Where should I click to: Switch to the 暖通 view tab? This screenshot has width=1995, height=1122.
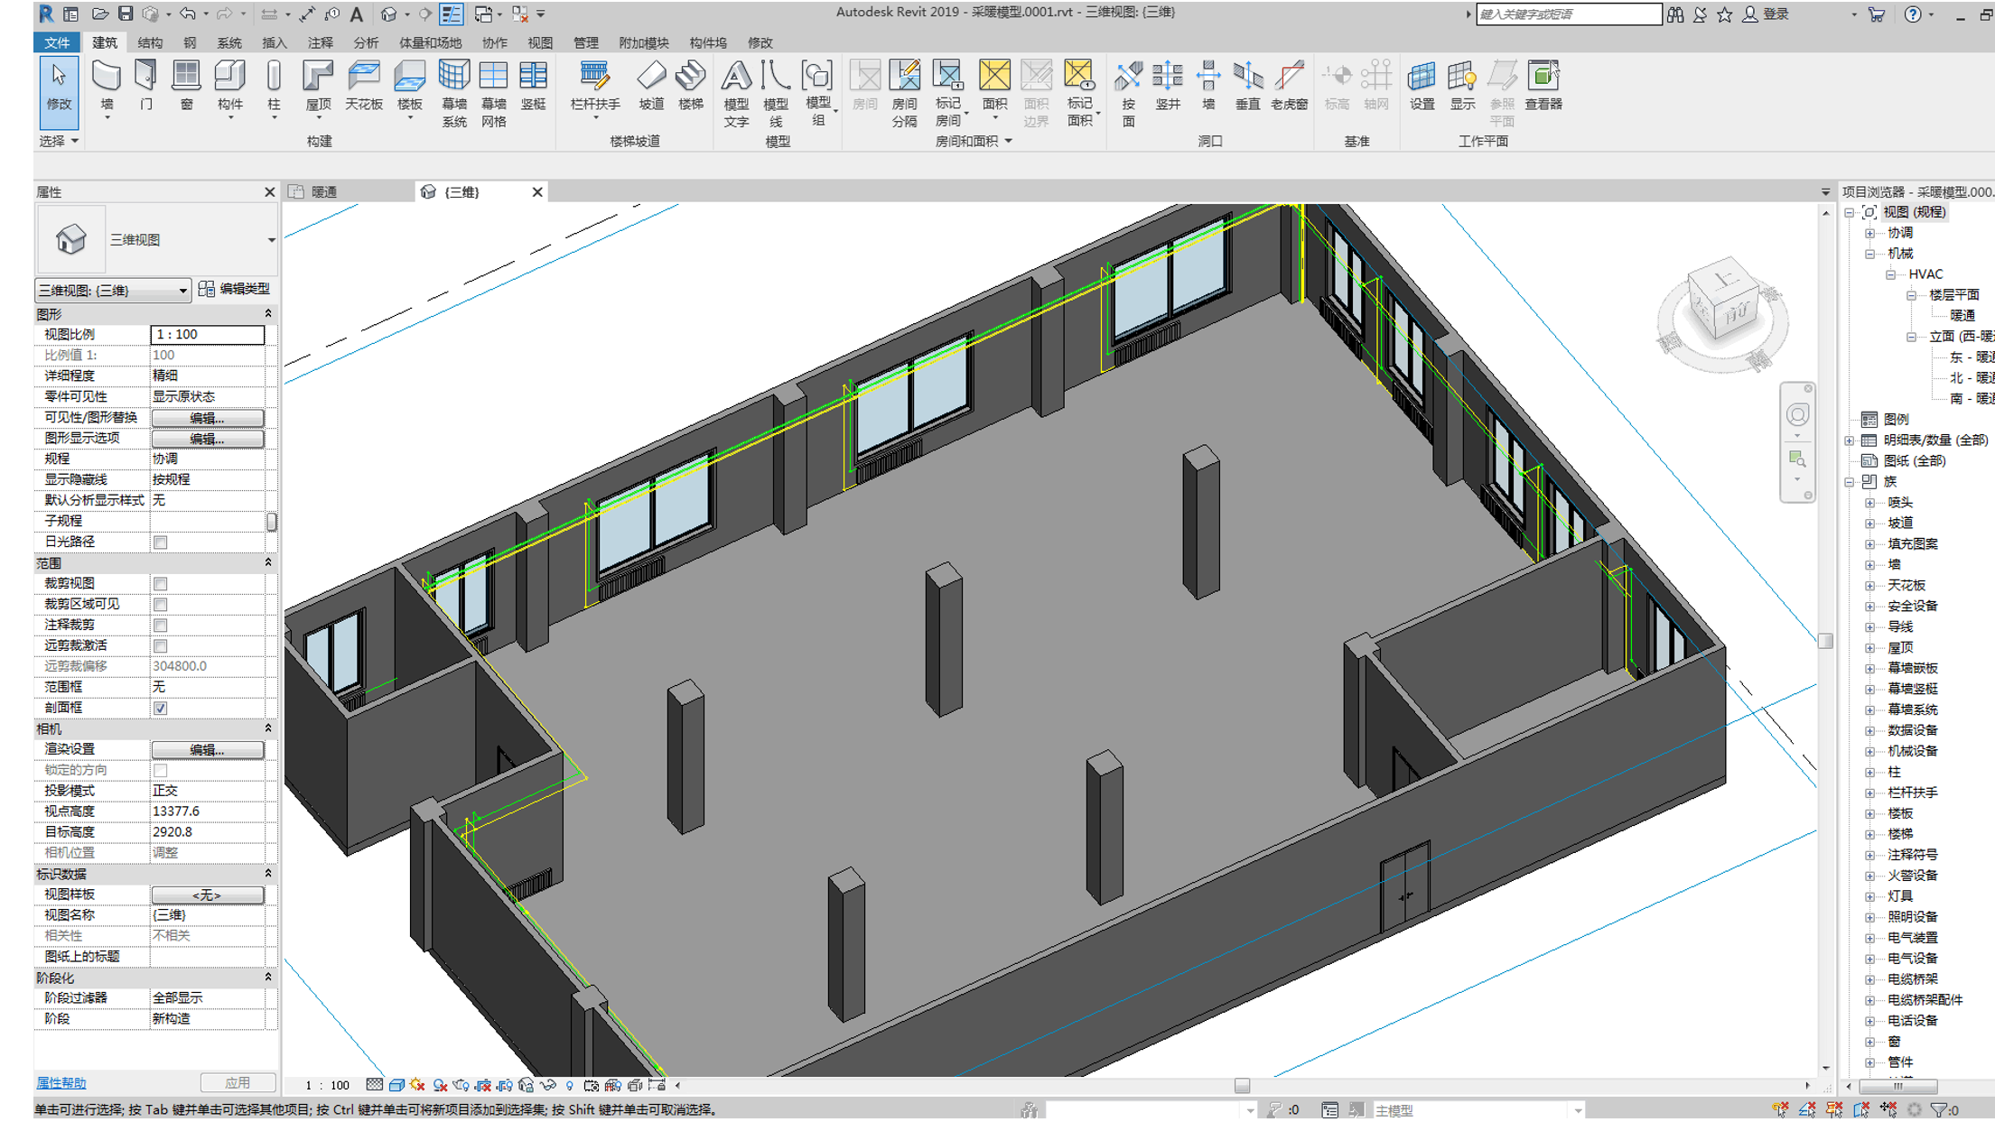(x=324, y=192)
